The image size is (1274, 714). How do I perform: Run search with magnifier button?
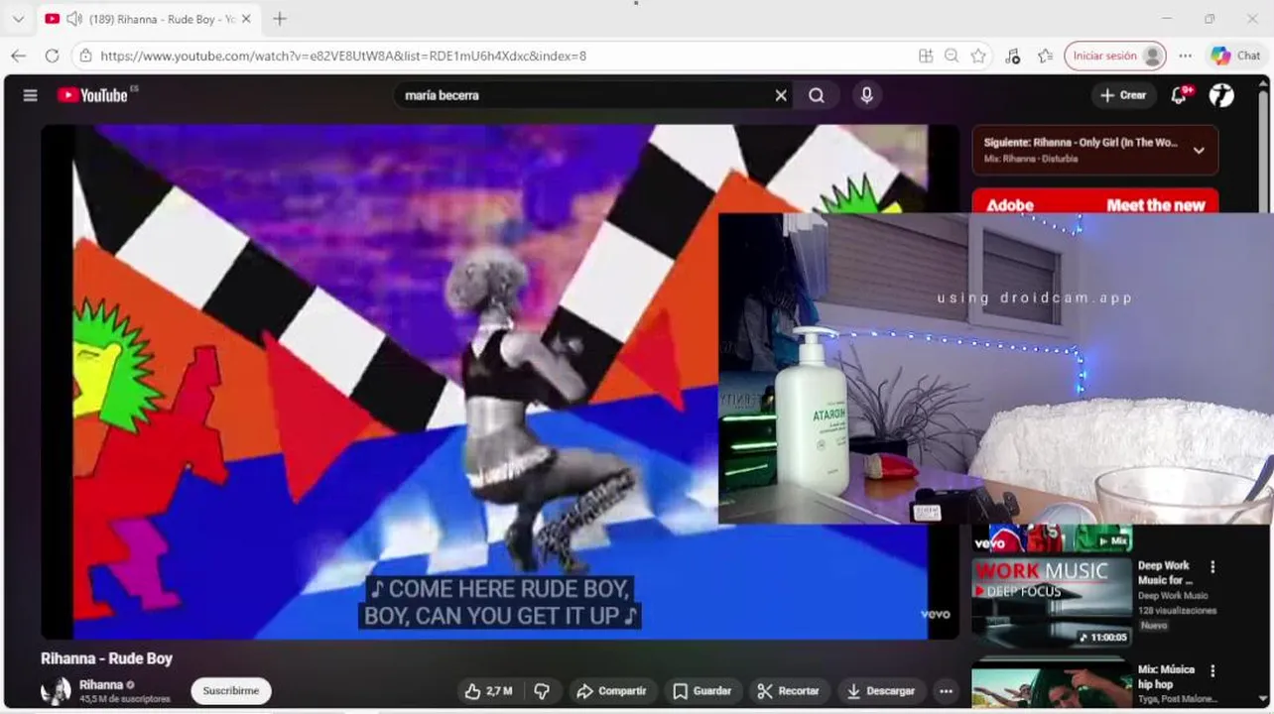[x=816, y=95]
